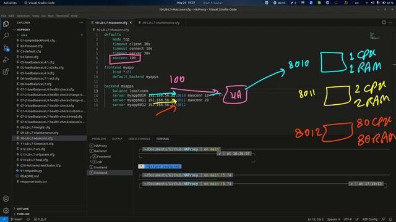Click the notifications bell in the status bar

[390, 220]
